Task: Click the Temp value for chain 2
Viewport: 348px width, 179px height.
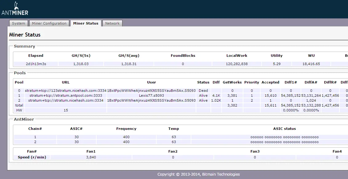Action: (174, 142)
